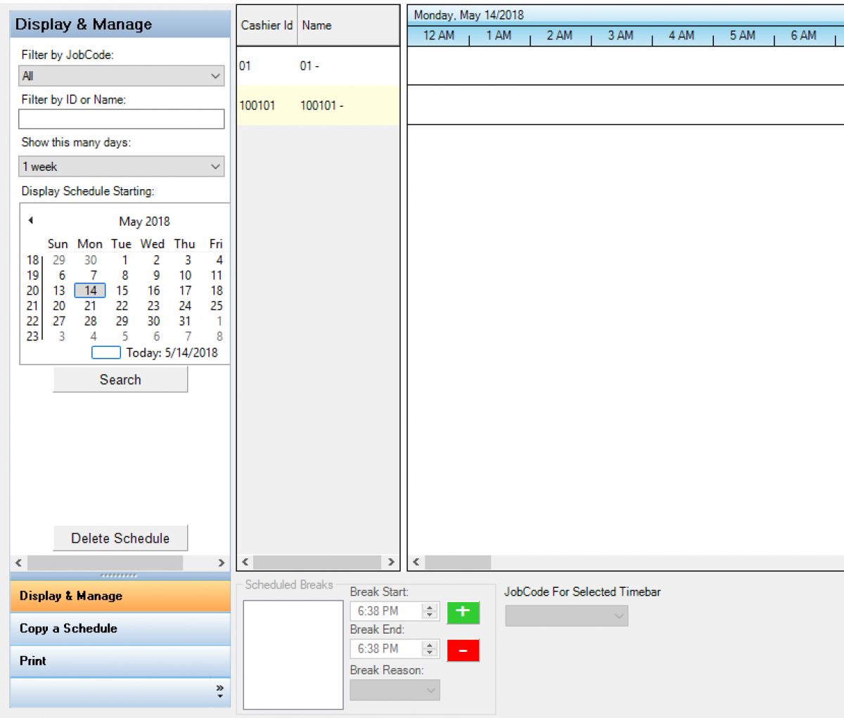Image resolution: width=844 pixels, height=718 pixels.
Task: Click the Delete Schedule button
Action: [x=120, y=538]
